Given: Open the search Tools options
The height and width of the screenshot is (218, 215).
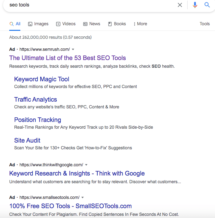Looking at the screenshot, I should [205, 24].
